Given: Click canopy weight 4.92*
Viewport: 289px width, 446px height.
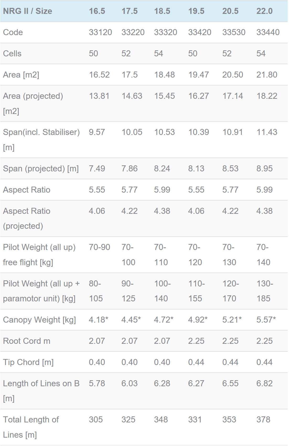Looking at the screenshot, I should (x=198, y=320).
